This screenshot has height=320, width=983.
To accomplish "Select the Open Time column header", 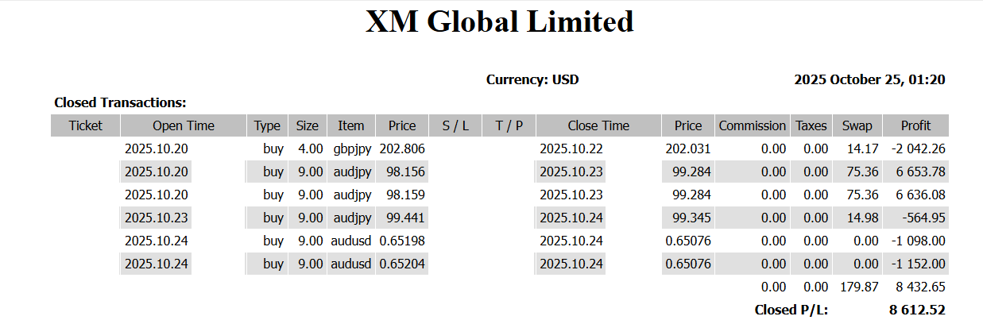I will [x=184, y=125].
